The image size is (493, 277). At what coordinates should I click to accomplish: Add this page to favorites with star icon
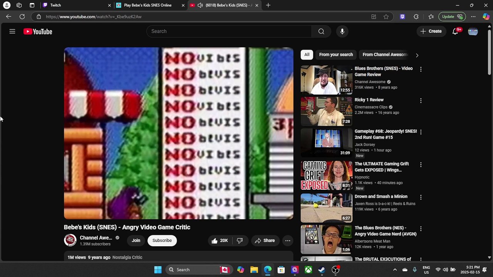(x=386, y=17)
